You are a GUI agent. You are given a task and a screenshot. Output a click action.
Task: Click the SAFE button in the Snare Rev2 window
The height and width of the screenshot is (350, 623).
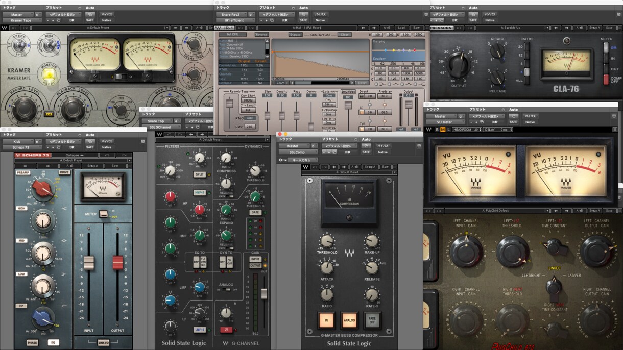[304, 20]
